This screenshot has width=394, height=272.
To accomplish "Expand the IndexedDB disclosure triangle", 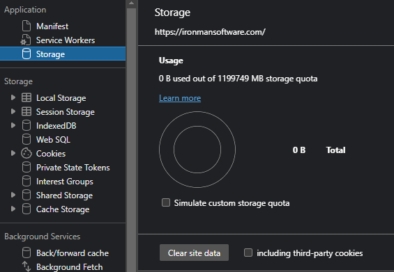I will coord(13,126).
